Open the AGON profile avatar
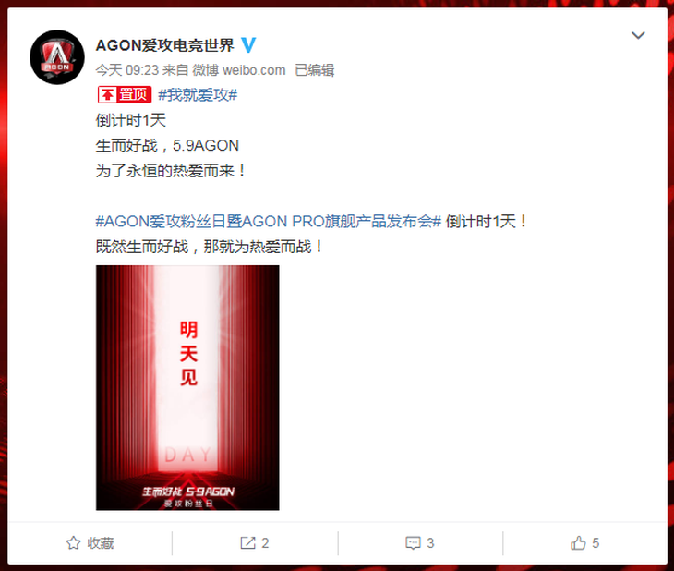This screenshot has width=674, height=571. pos(57,57)
